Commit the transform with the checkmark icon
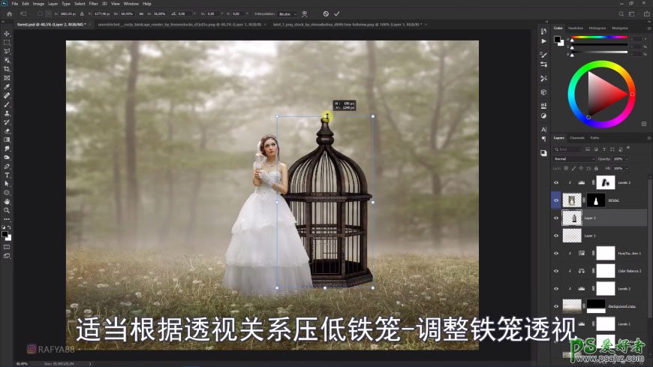The image size is (653, 367). [x=336, y=14]
